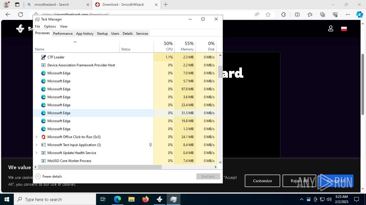
Task: Click the Customize cookies button
Action: click(x=262, y=181)
